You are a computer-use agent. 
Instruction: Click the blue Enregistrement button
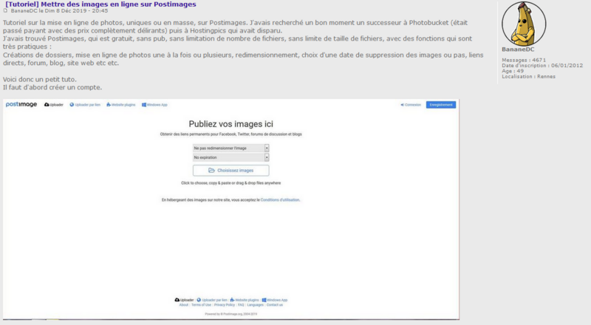[441, 105]
